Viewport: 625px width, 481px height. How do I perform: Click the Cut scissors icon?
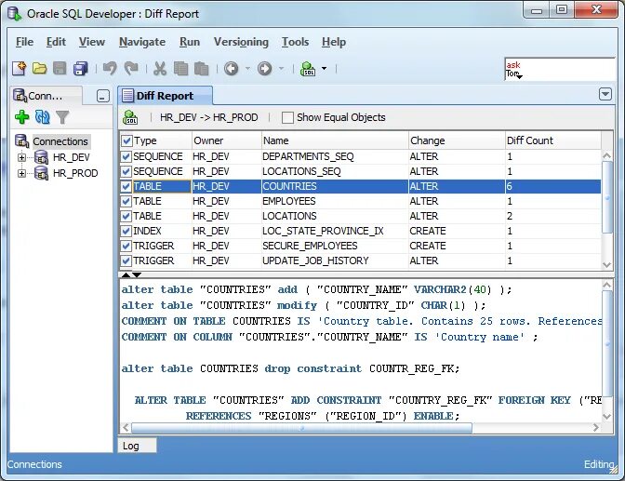pyautogui.click(x=160, y=69)
